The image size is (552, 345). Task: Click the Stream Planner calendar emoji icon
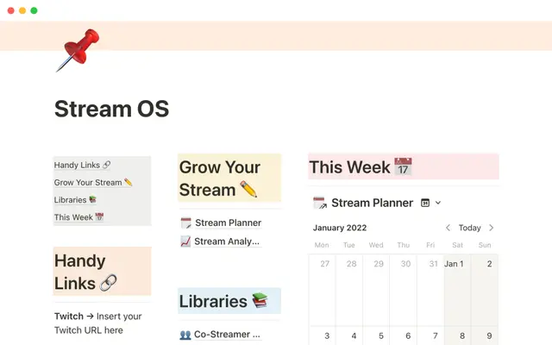click(x=319, y=204)
